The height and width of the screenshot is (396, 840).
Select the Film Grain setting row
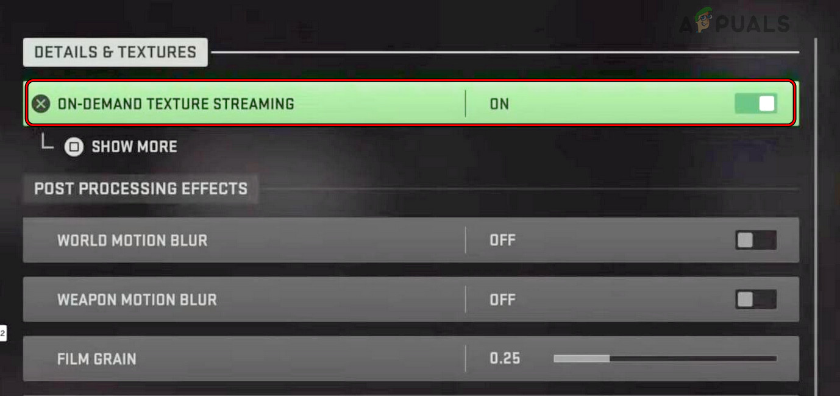click(x=244, y=359)
